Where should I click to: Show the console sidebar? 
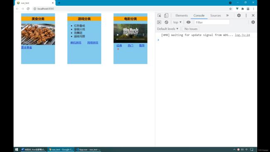159,22
